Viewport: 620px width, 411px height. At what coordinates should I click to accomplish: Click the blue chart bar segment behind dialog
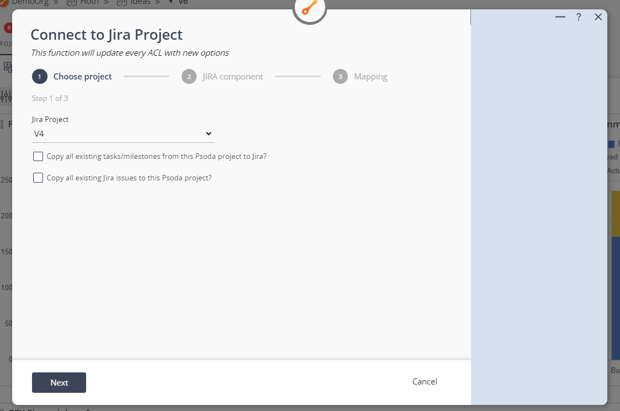(x=616, y=298)
